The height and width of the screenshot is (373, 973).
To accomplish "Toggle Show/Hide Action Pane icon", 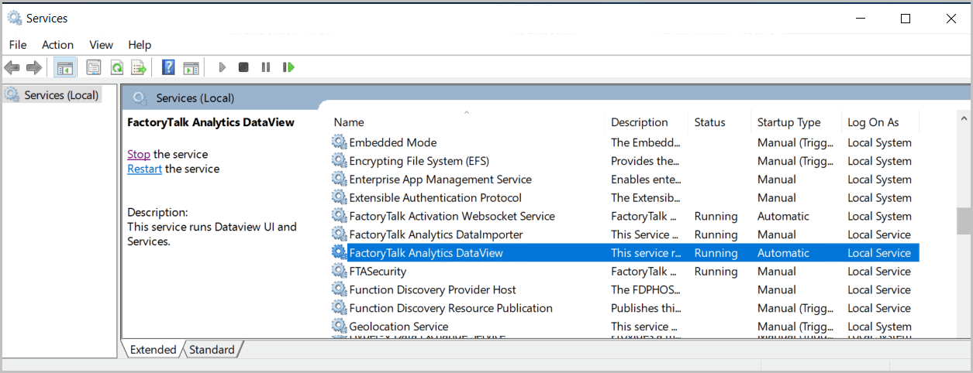I will pyautogui.click(x=191, y=67).
